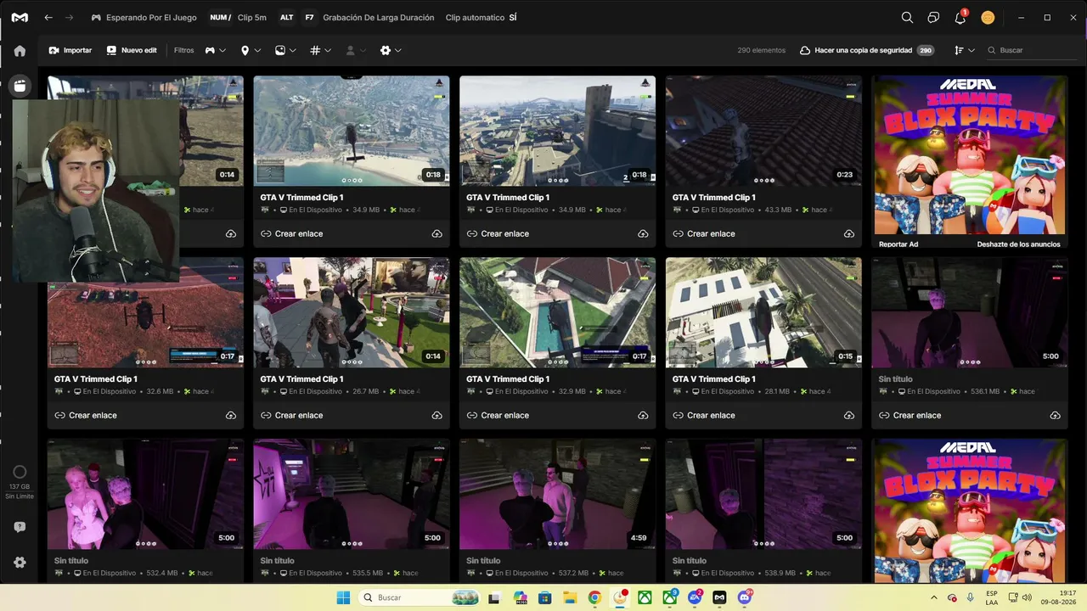
Task: Open the clips library sidebar icon
Action: tap(20, 86)
